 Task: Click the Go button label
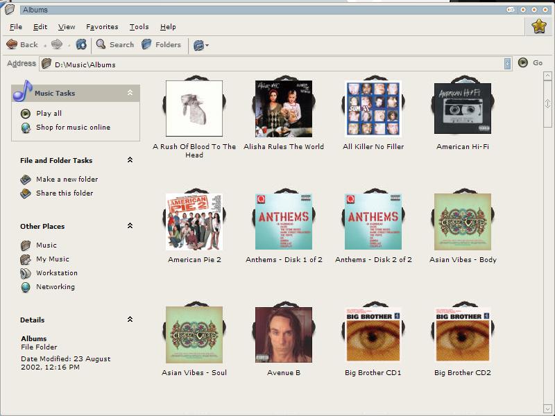pos(538,63)
